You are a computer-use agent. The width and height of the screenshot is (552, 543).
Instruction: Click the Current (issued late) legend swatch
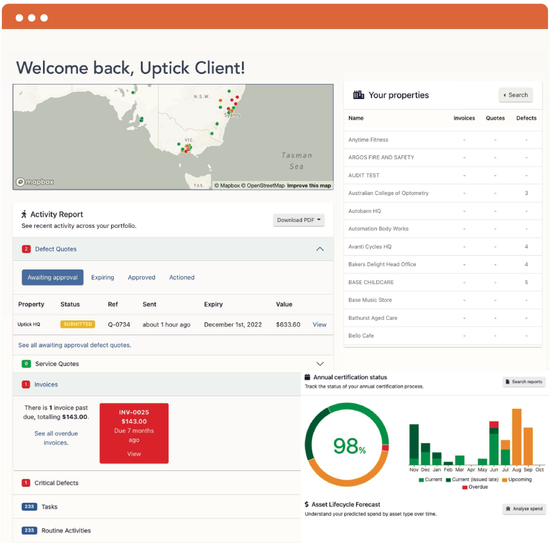coord(448,480)
